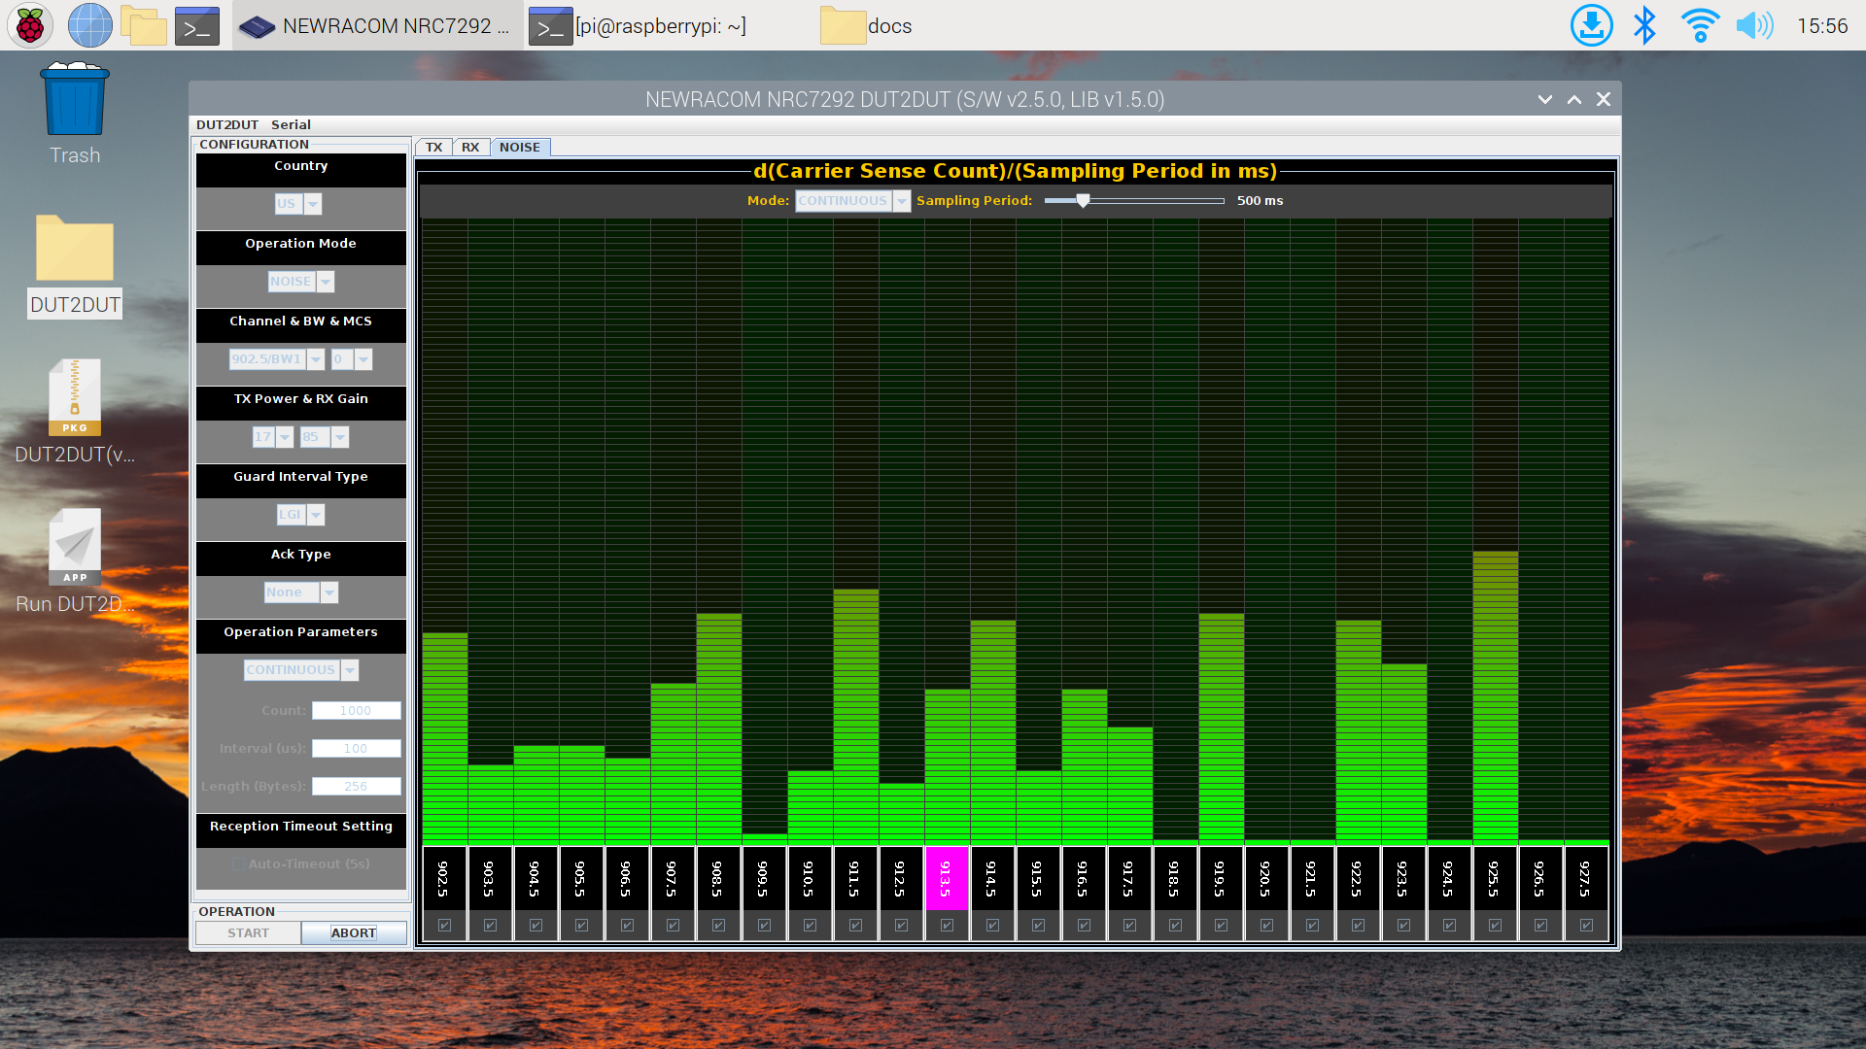
Task: Switch to the RX tab
Action: pyautogui.click(x=470, y=148)
